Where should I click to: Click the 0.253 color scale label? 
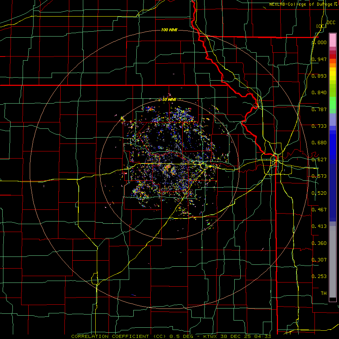[319, 276]
